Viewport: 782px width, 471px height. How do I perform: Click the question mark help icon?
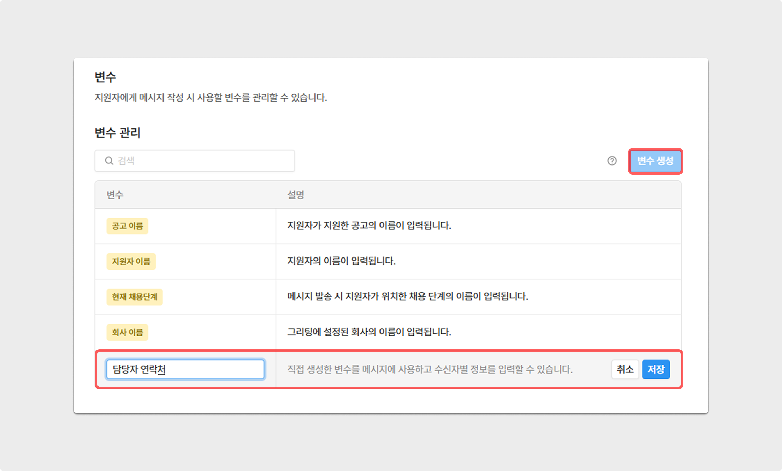(612, 161)
